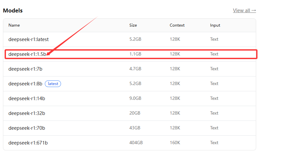Choose the deepseek-r1:14b model
This screenshot has width=301, height=155.
tap(27, 99)
